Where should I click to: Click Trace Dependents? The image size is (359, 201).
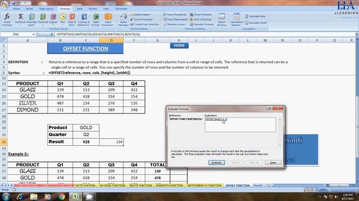pos(176,20)
